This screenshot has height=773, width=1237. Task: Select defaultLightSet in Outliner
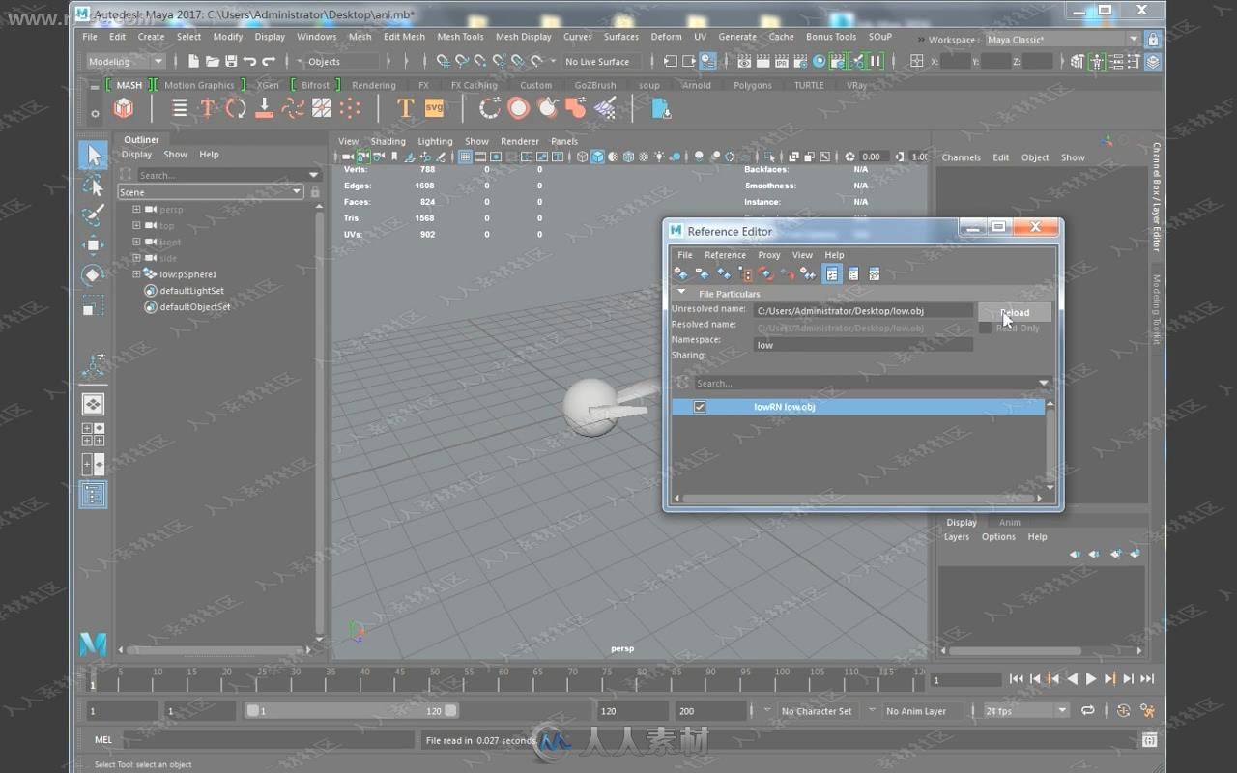pyautogui.click(x=191, y=291)
